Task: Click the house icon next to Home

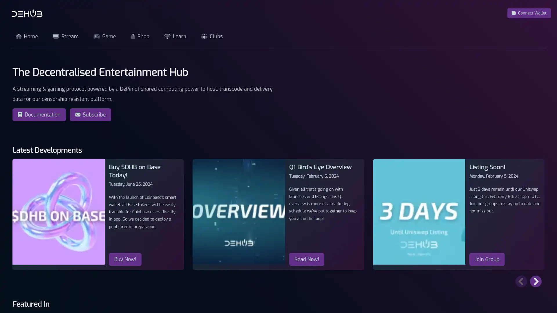Action: coord(19,36)
